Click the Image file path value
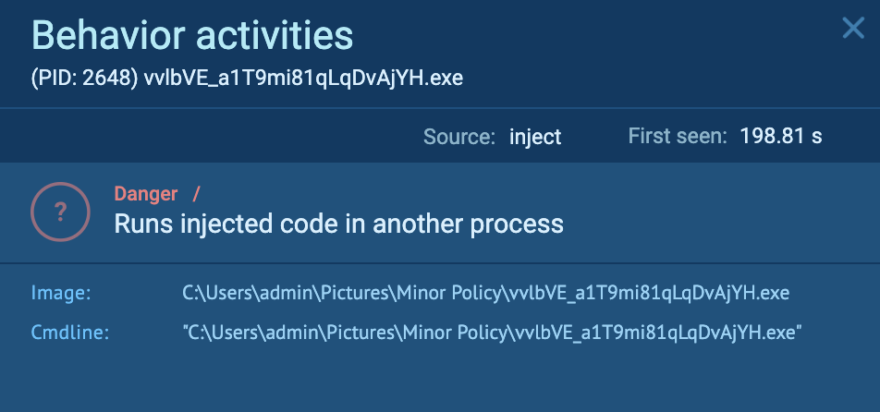Viewport: 880px width, 412px height. [x=485, y=294]
